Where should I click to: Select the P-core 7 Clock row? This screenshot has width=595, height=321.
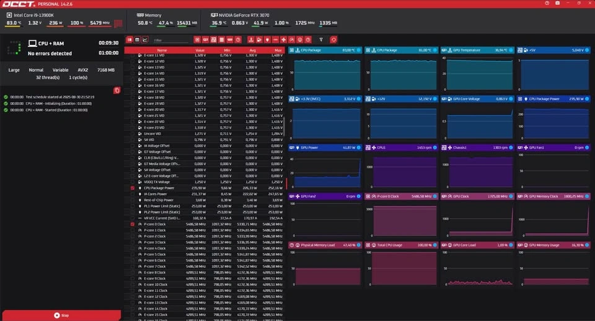pyautogui.click(x=204, y=267)
